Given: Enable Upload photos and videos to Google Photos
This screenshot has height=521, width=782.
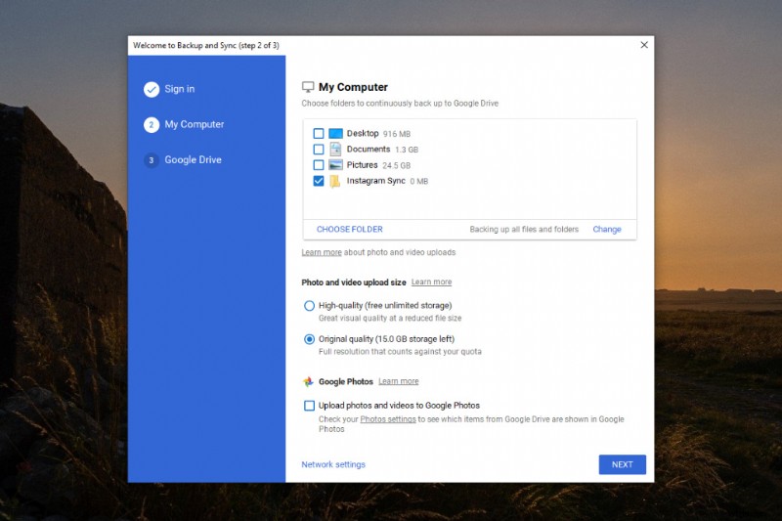Looking at the screenshot, I should [x=310, y=406].
